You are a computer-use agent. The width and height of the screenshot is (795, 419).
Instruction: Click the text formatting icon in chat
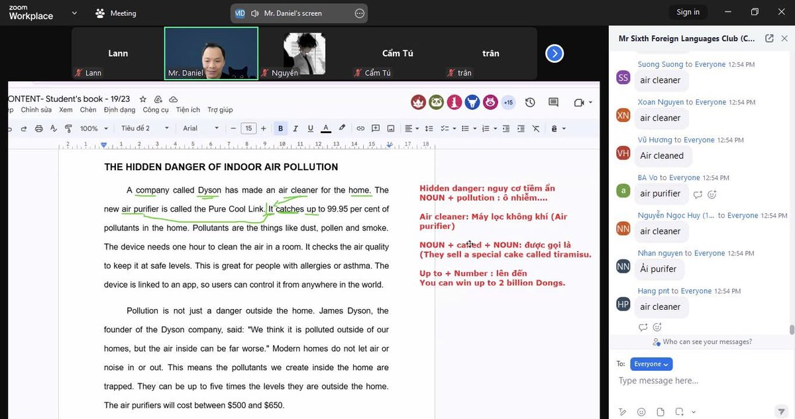coord(621,412)
